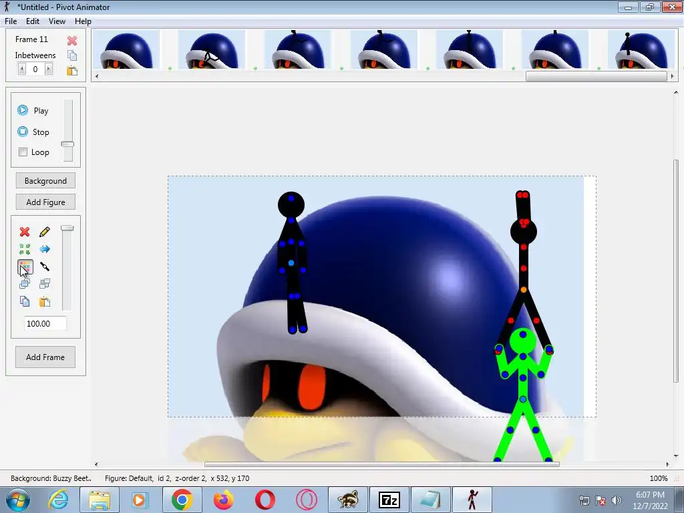Open the raccoon app on taskbar

(347, 500)
